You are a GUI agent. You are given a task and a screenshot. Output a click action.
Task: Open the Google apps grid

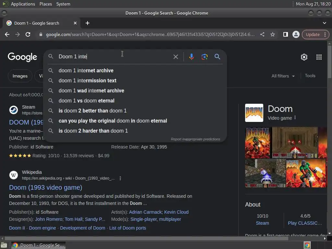click(x=319, y=57)
